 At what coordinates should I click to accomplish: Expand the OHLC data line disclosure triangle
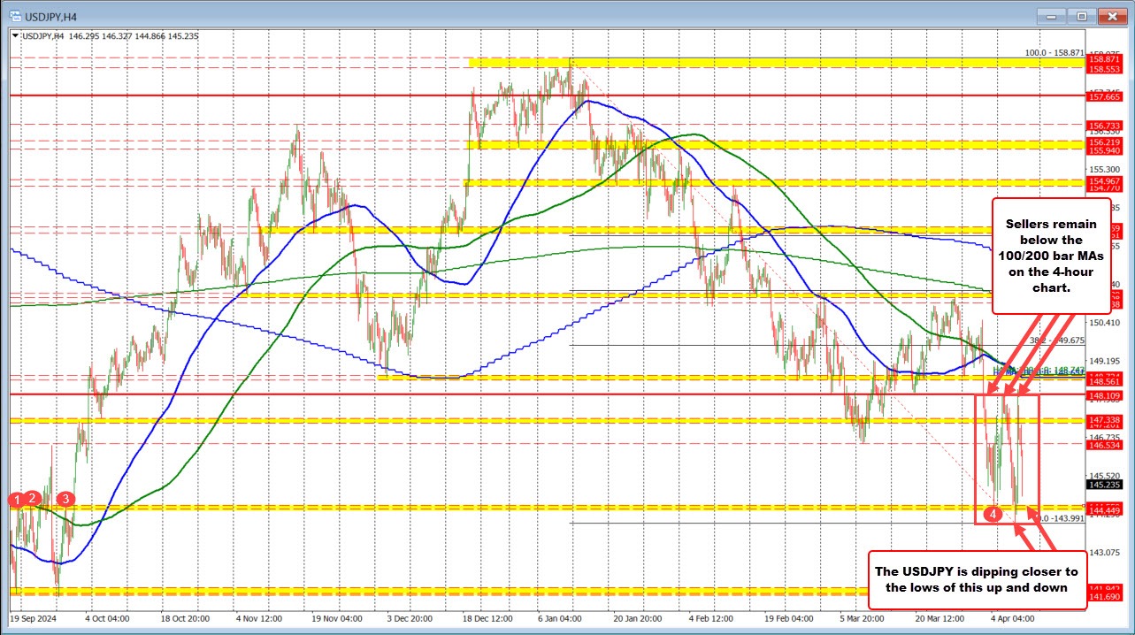coord(13,34)
